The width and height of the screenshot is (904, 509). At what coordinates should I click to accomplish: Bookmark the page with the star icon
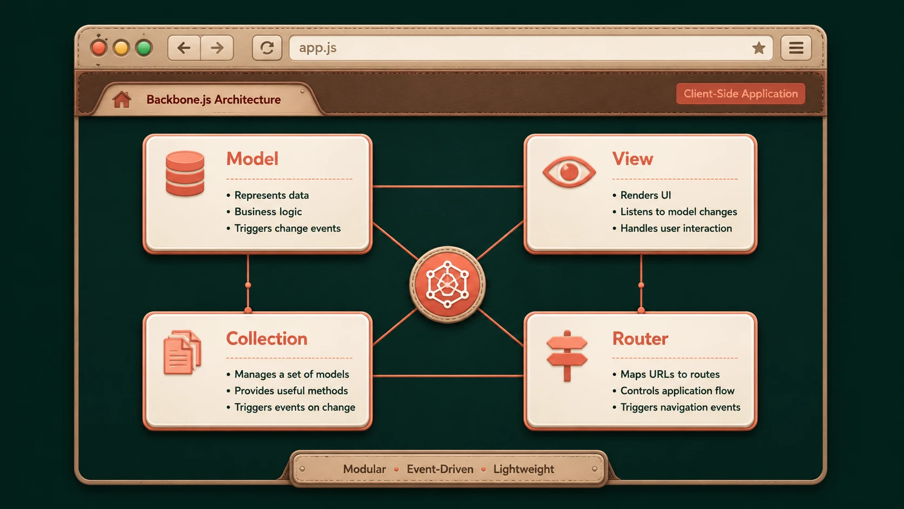pyautogui.click(x=759, y=48)
